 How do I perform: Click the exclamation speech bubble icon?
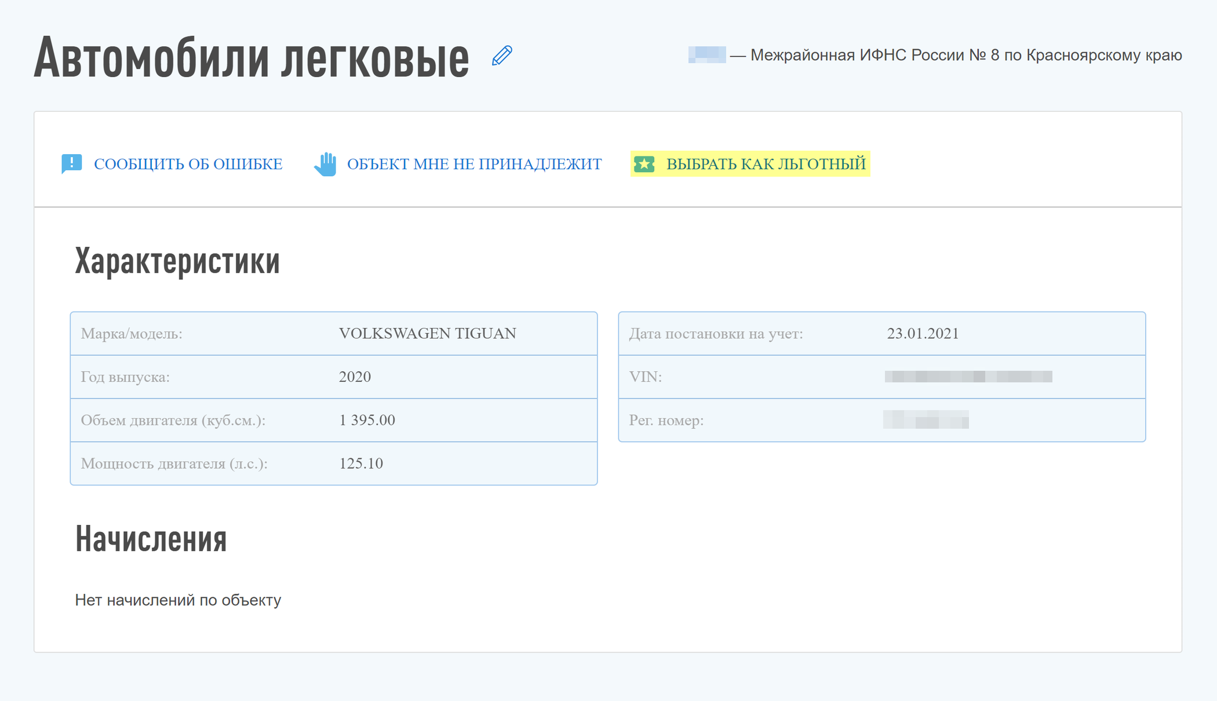pyautogui.click(x=72, y=164)
